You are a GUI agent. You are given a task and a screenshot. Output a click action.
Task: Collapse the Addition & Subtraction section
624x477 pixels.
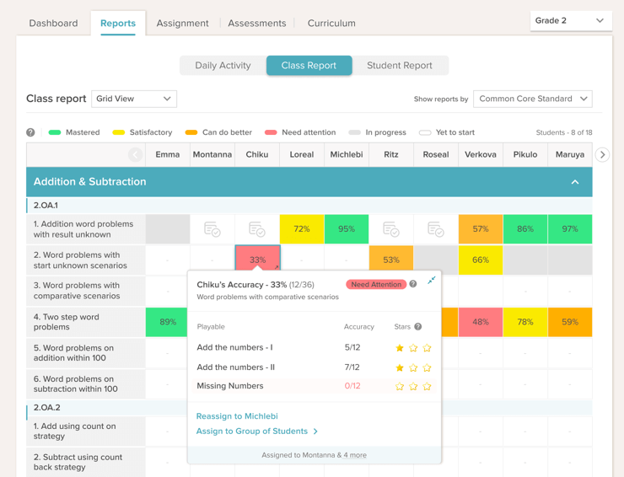click(575, 182)
